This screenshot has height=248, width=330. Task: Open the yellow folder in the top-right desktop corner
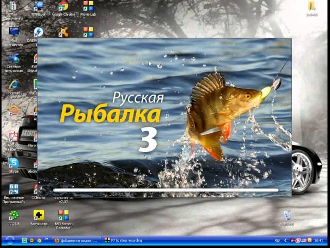[311, 8]
